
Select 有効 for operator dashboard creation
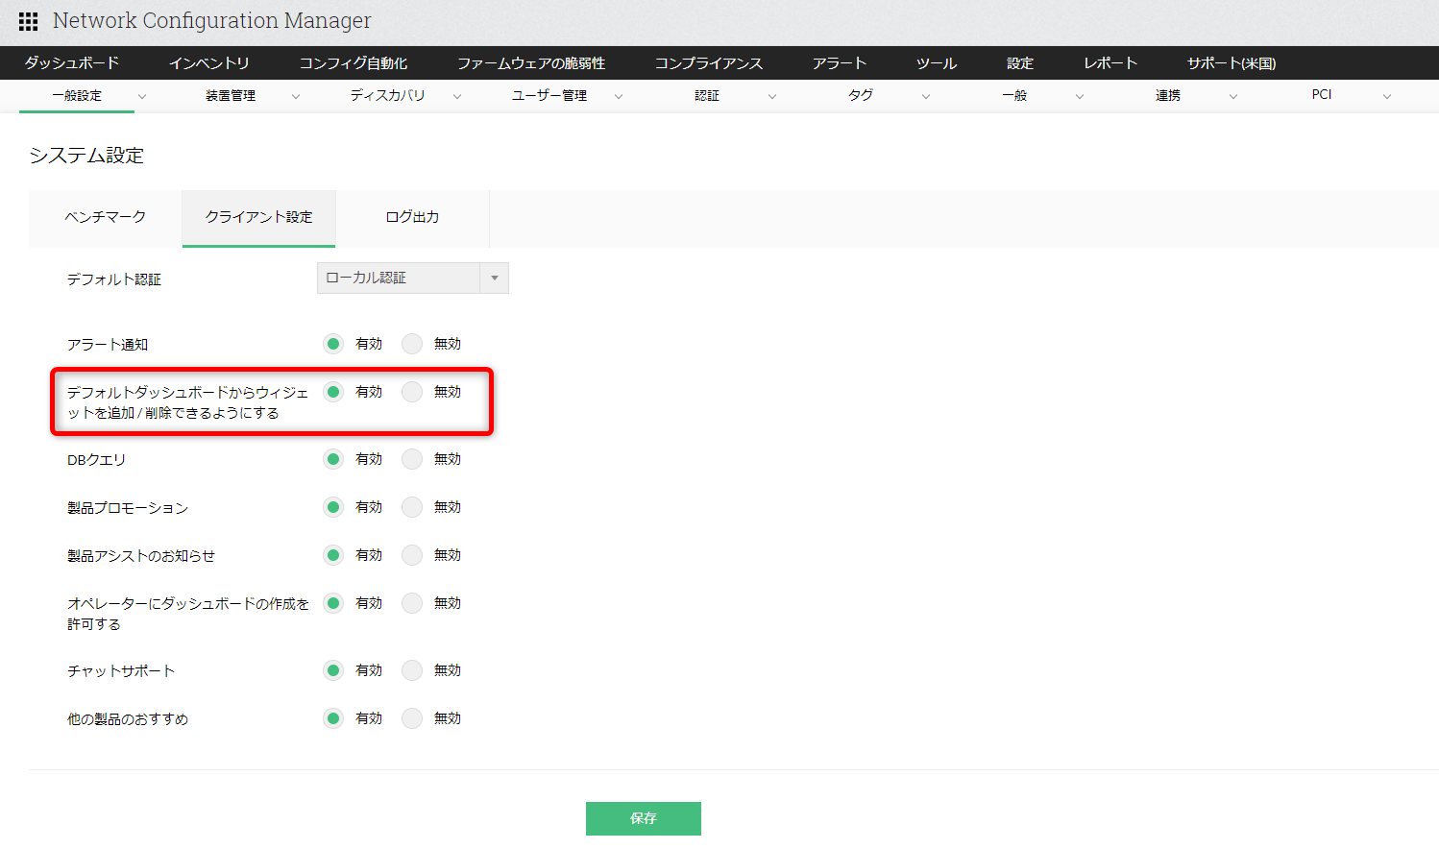pos(333,603)
